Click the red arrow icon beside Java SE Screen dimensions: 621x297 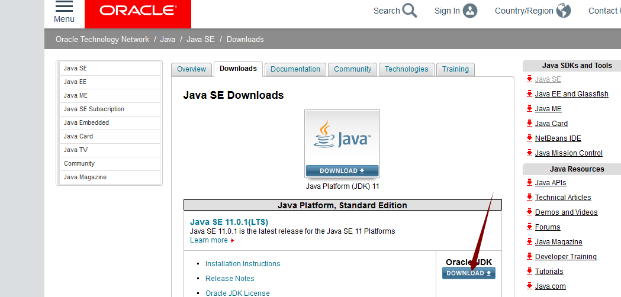point(529,79)
